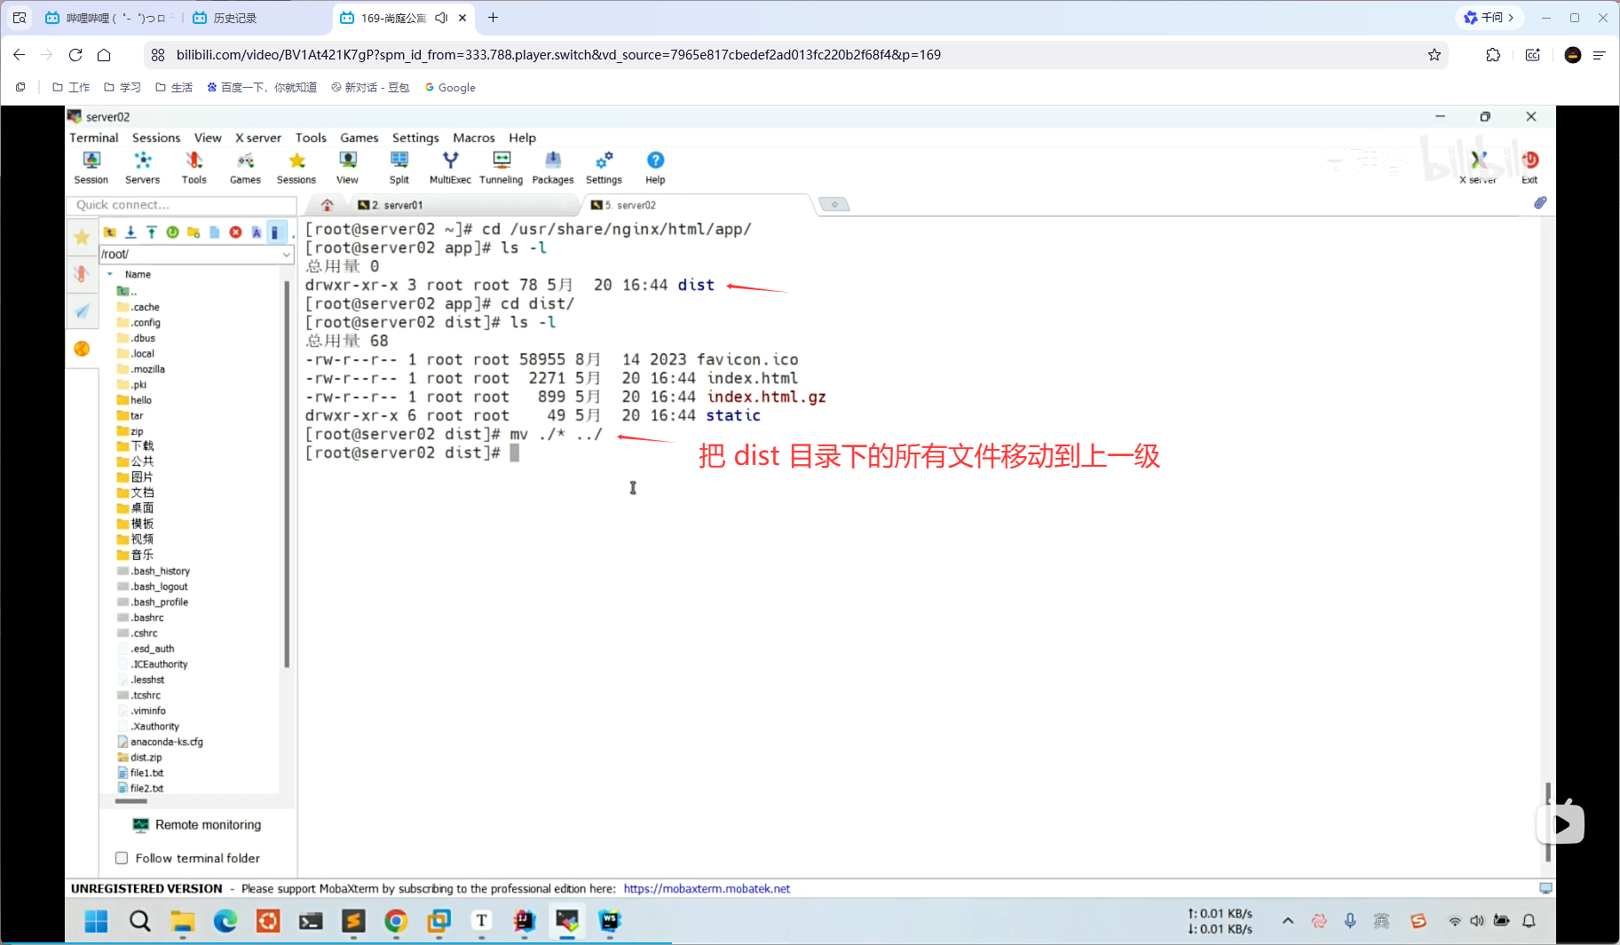Click the home tab icon
The height and width of the screenshot is (945, 1620).
pos(328,205)
